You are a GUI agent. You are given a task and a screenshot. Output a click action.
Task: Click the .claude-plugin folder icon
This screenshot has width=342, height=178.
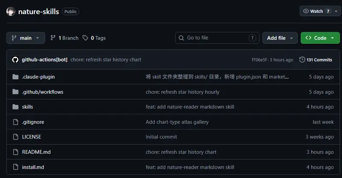[x=15, y=77]
